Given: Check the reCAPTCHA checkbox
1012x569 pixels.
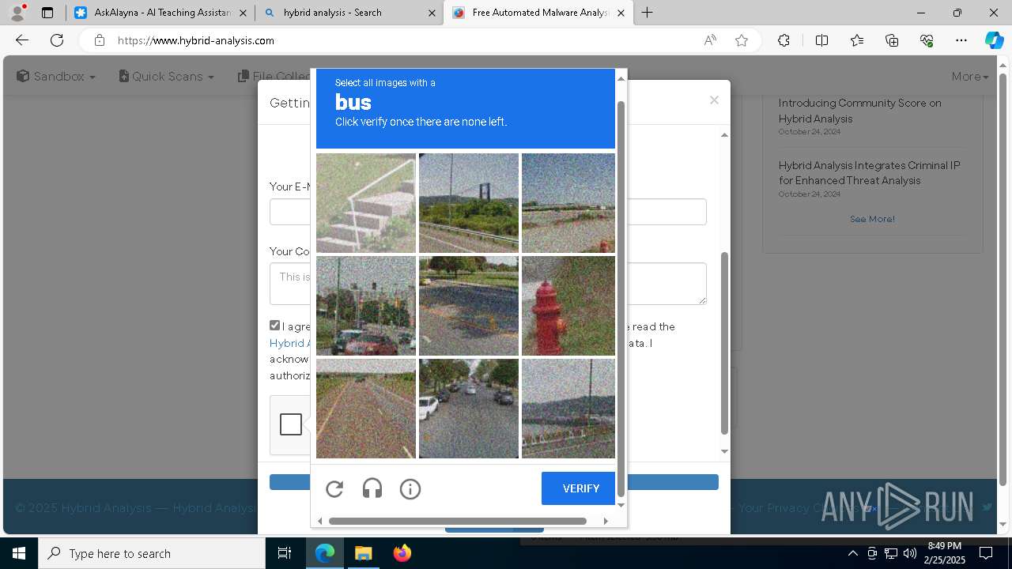Looking at the screenshot, I should [x=291, y=424].
